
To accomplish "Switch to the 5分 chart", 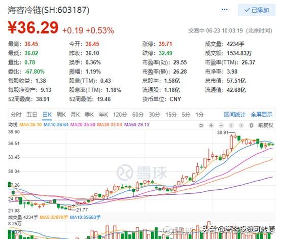I will click(x=186, y=114).
